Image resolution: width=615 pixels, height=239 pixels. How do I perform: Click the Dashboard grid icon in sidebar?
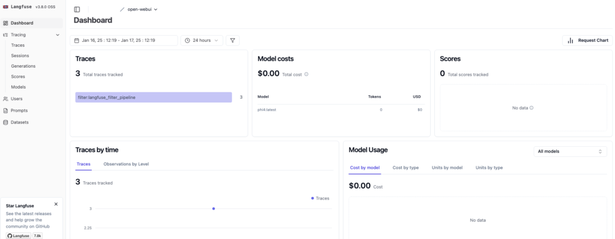point(5,23)
